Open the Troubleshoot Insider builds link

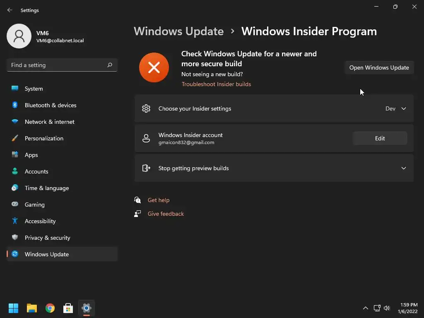click(x=216, y=84)
